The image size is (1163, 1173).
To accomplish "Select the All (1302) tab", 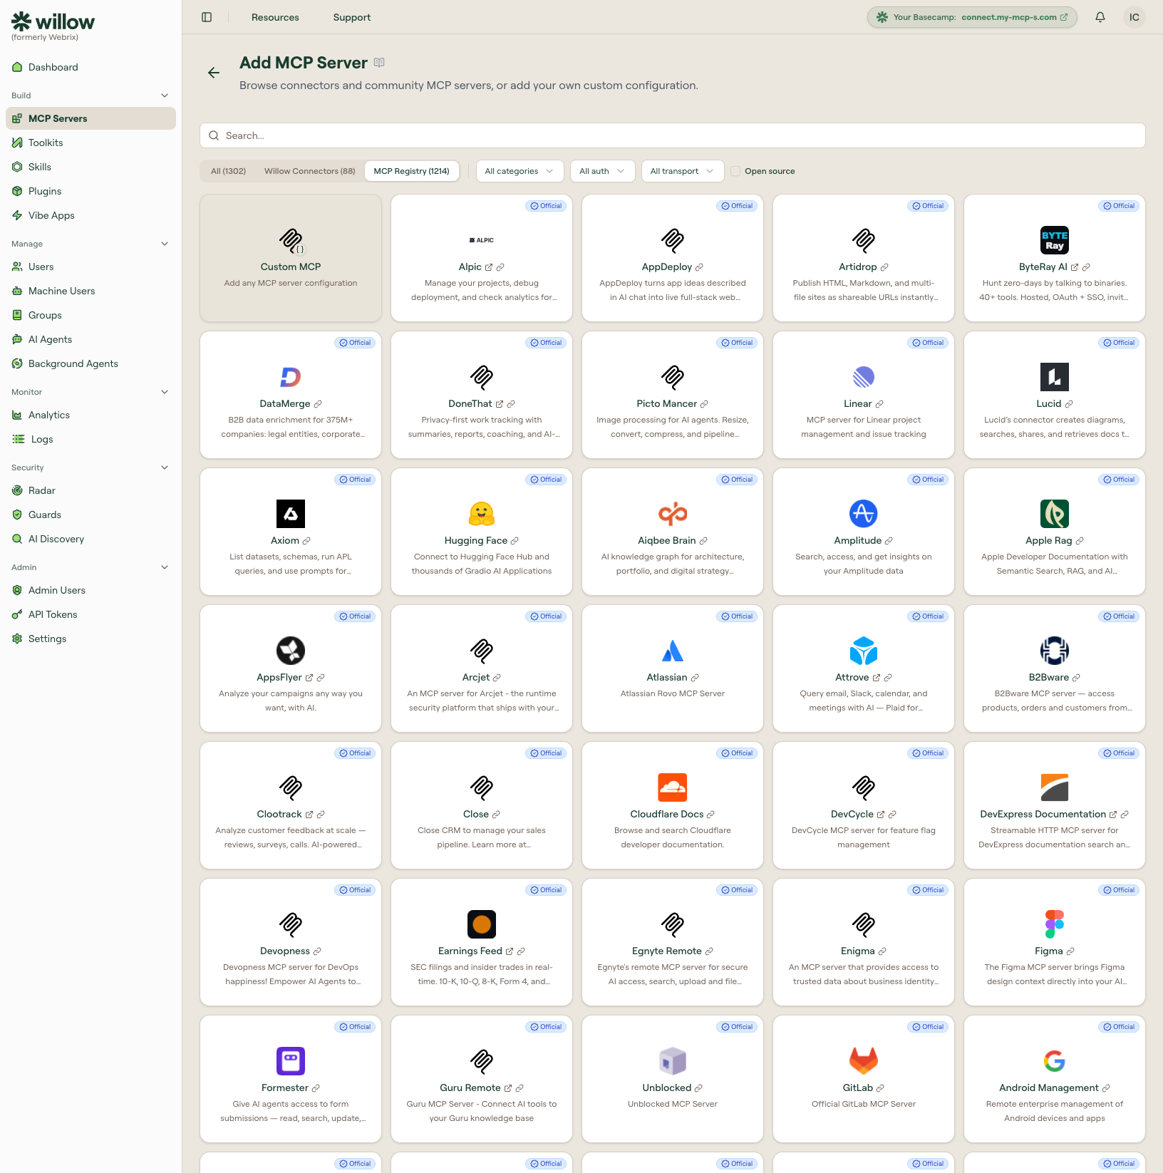I will tap(228, 171).
